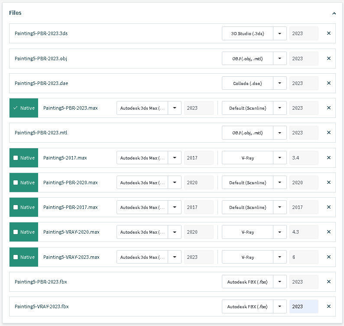Viewport: 344px width, 326px height.
Task: Click version field showing 2023 for Painting5-VRAY-2023.fbx
Action: point(304,306)
